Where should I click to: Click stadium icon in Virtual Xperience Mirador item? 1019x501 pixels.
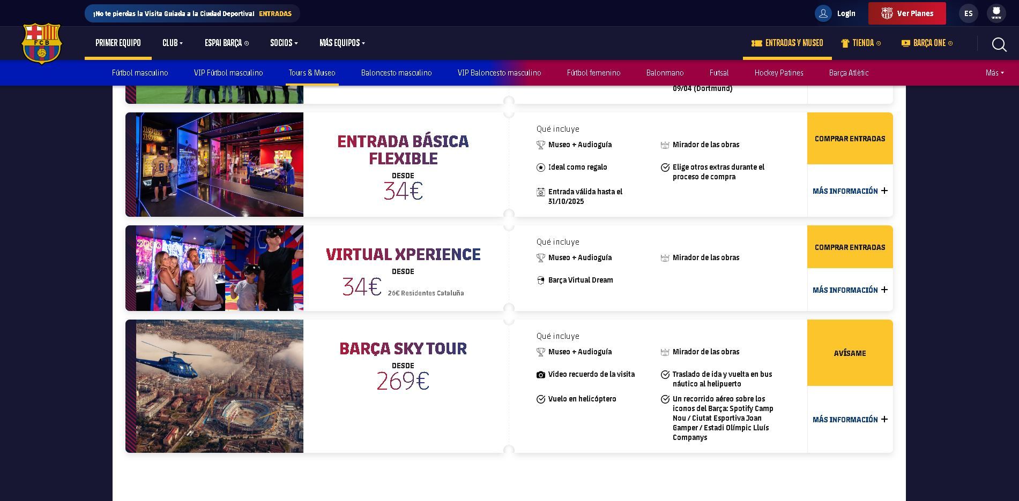coord(665,258)
